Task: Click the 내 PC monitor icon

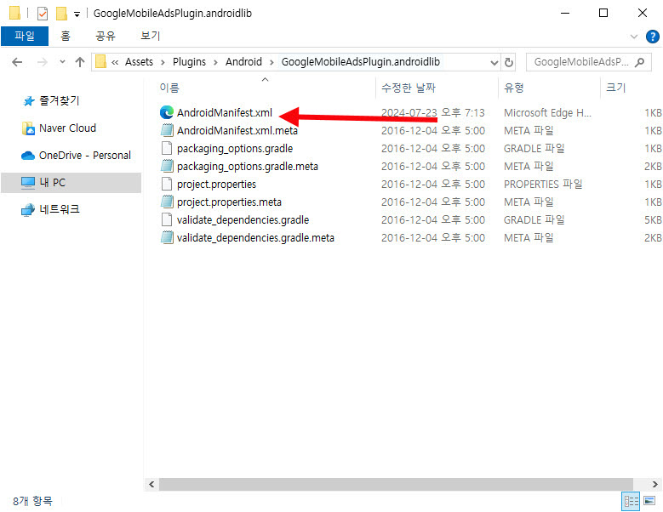Action: pyautogui.click(x=28, y=183)
